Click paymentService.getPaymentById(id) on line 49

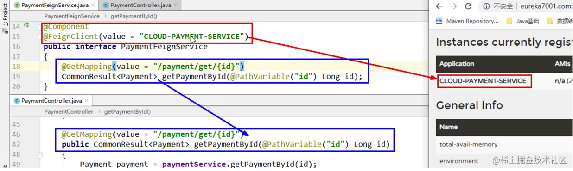[x=239, y=164]
